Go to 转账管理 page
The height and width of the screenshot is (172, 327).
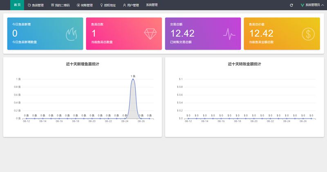point(85,5)
